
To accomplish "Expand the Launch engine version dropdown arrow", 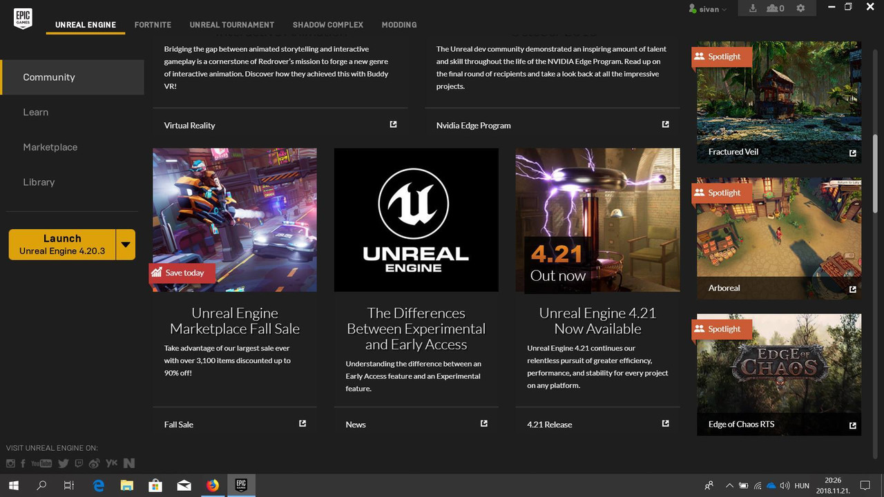I will (126, 244).
